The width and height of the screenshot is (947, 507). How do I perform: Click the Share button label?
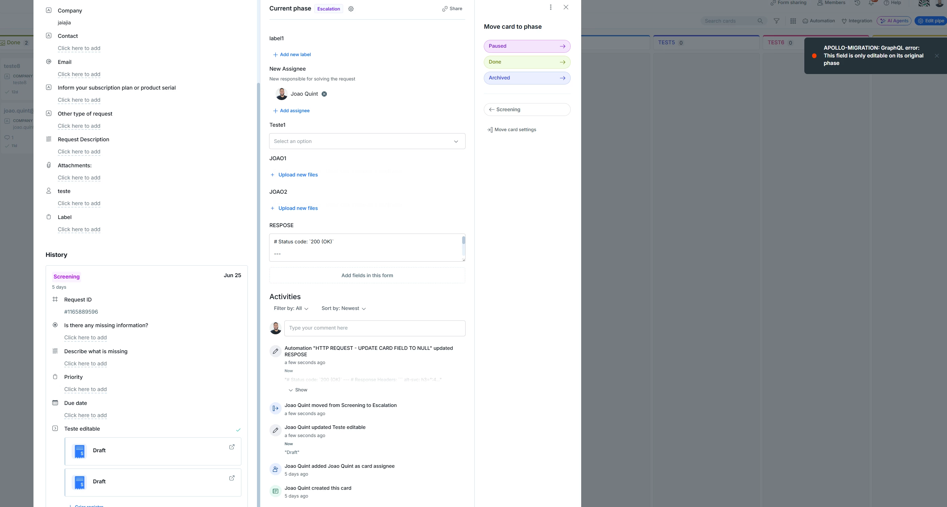(455, 9)
